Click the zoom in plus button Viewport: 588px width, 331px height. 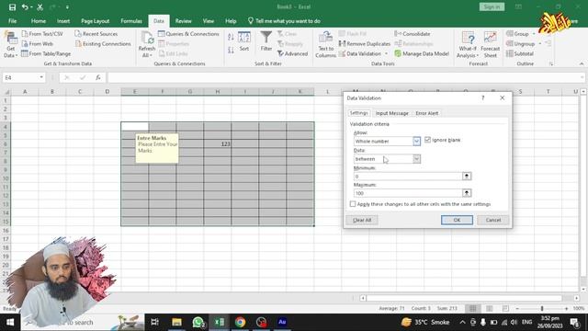(x=566, y=309)
